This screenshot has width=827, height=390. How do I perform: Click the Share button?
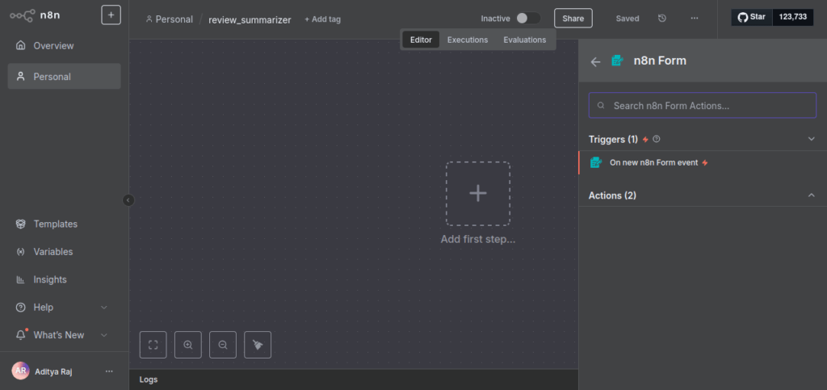tap(573, 18)
